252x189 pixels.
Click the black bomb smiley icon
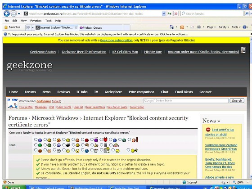click(68, 145)
